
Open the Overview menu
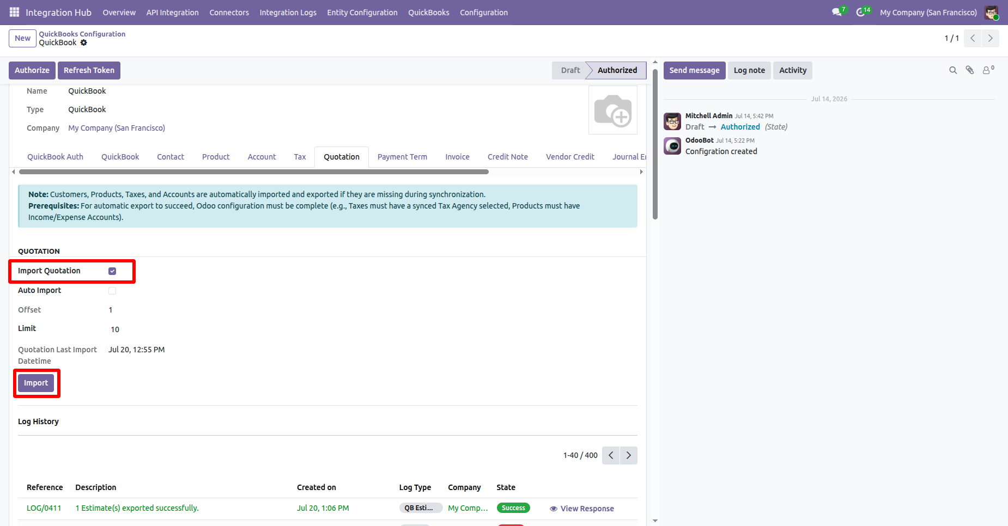click(x=119, y=13)
